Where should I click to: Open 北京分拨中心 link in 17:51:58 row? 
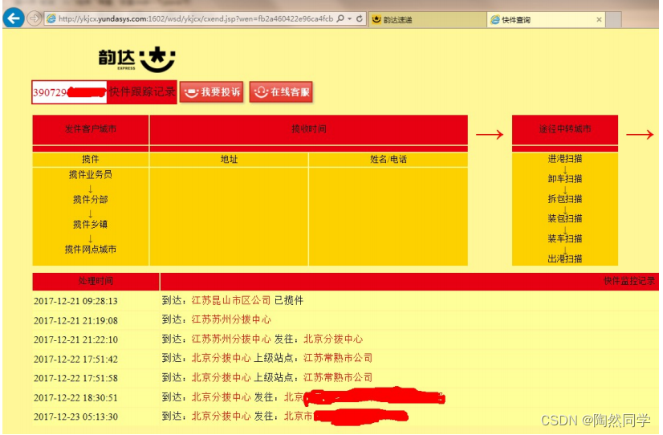pos(222,377)
